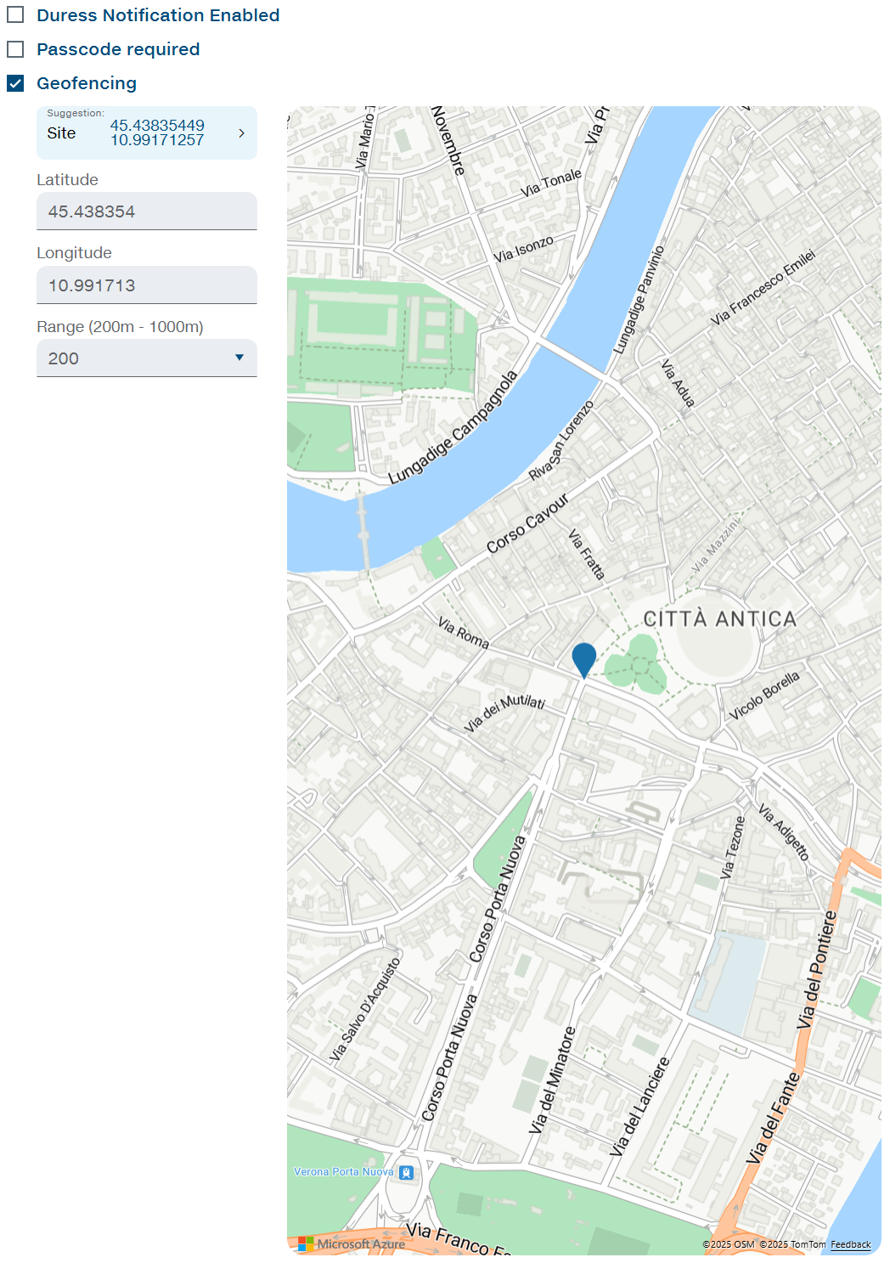Open the map Feedback link
The image size is (890, 1263).
(x=850, y=1244)
